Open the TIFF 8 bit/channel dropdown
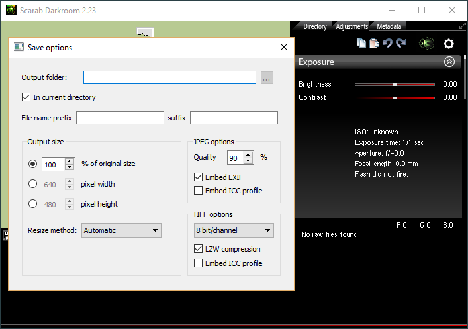The image size is (468, 329). (x=234, y=230)
